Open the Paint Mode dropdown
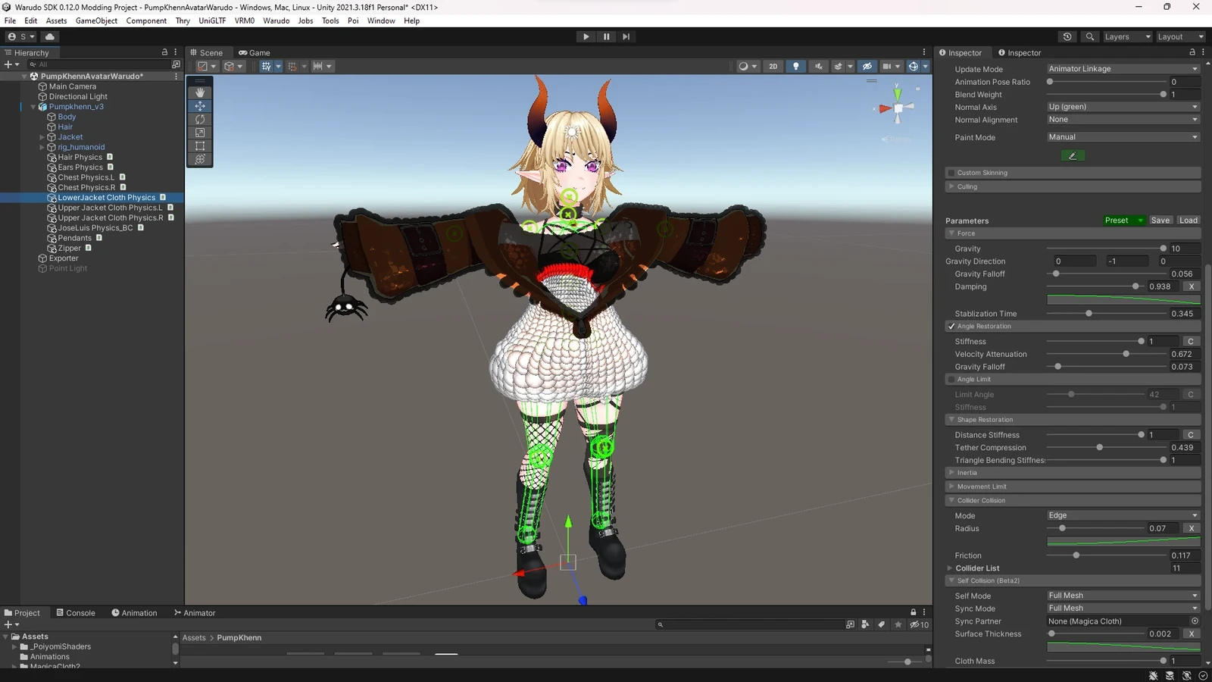 pyautogui.click(x=1123, y=137)
